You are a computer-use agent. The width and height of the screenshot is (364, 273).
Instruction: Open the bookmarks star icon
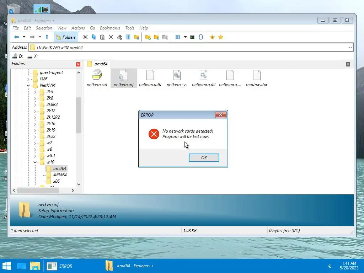pos(221,37)
